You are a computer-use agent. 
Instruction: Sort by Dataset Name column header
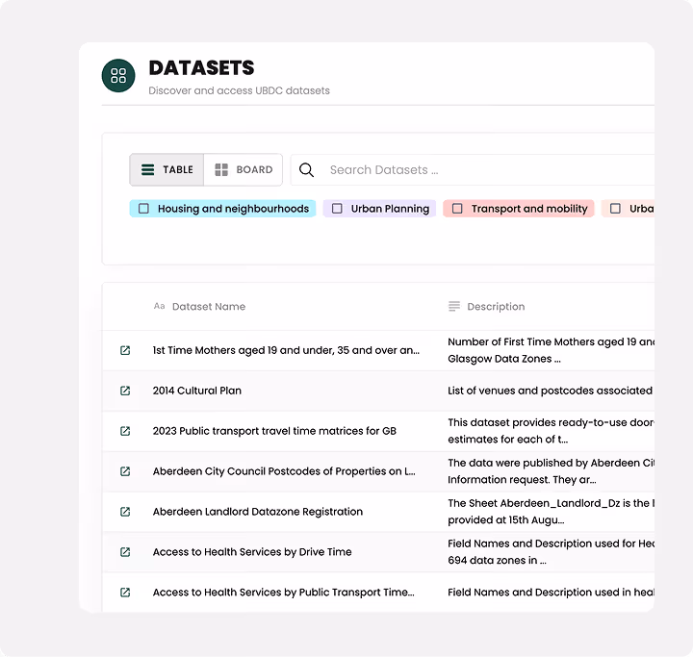209,306
